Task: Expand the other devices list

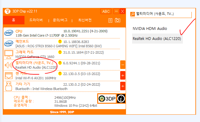Action: (123, 86)
